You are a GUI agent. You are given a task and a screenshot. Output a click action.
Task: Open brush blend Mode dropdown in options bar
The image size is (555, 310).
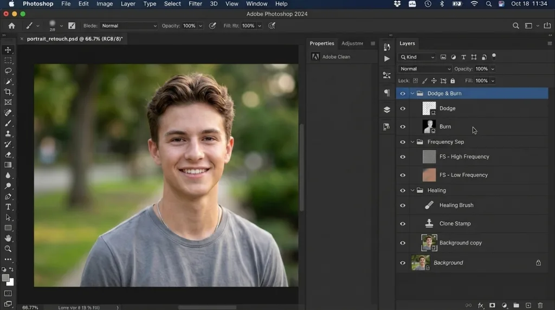point(129,26)
